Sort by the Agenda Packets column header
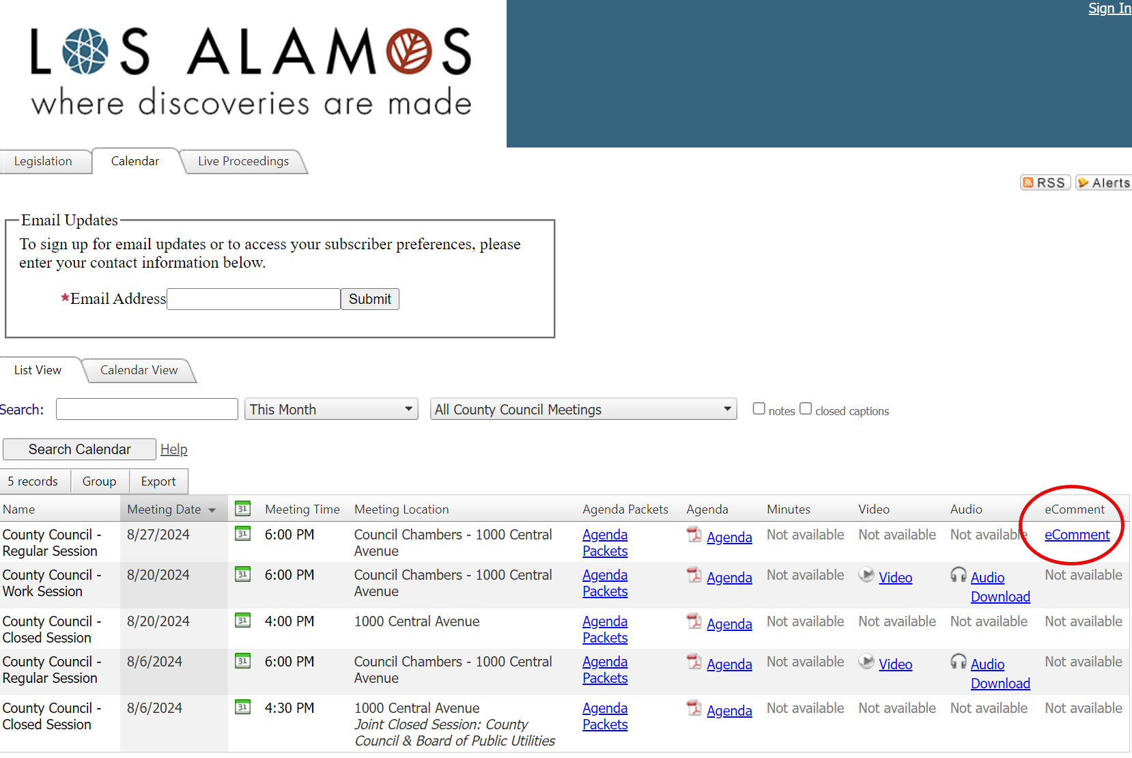The image size is (1132, 758). (x=625, y=509)
